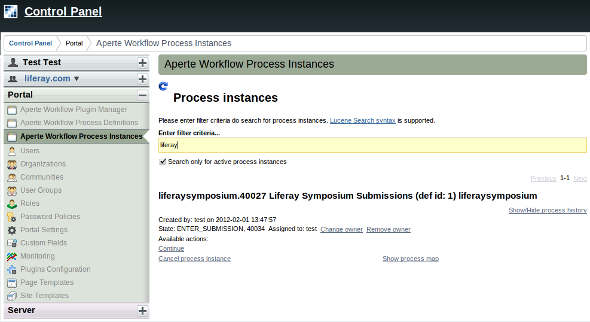Open the Password Policies menu item

coord(50,217)
